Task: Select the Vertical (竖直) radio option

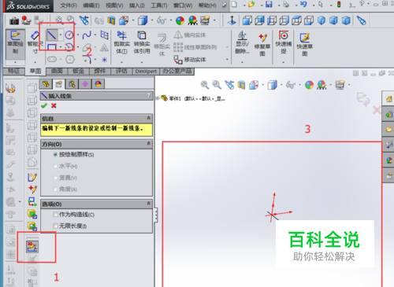Action: coord(55,178)
